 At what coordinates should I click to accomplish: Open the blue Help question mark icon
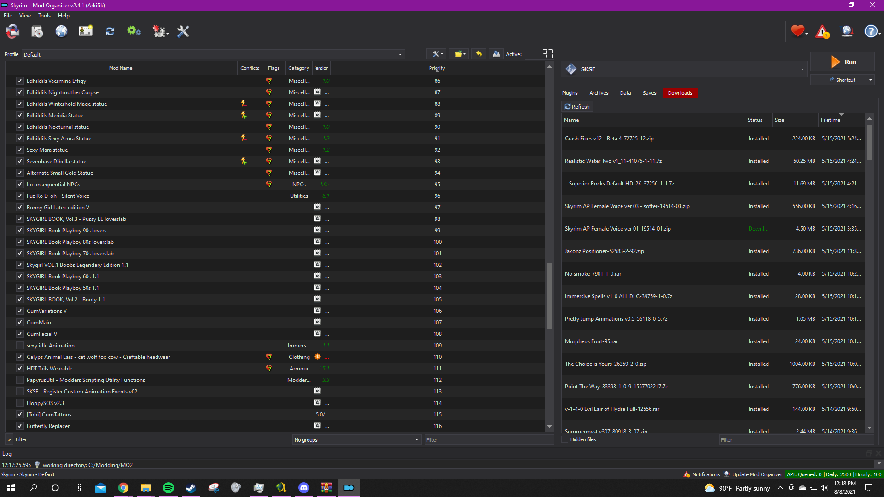point(870,31)
